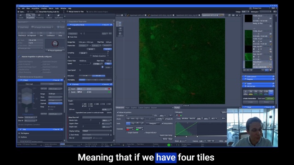This screenshot has width=294, height=165.
Task: Click the Snap icon button
Action: pyautogui.click(x=60, y=34)
